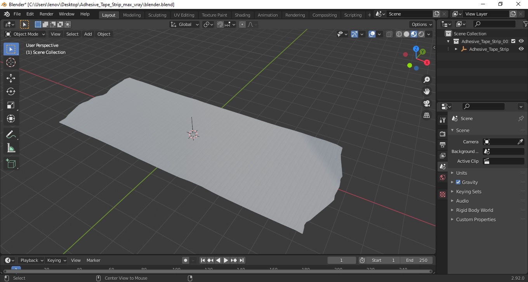
Task: Toggle the auto keying record button
Action: click(186, 260)
